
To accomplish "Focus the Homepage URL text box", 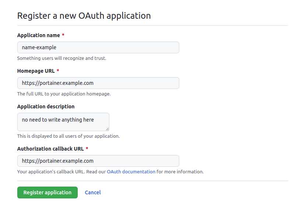I will (x=98, y=83).
